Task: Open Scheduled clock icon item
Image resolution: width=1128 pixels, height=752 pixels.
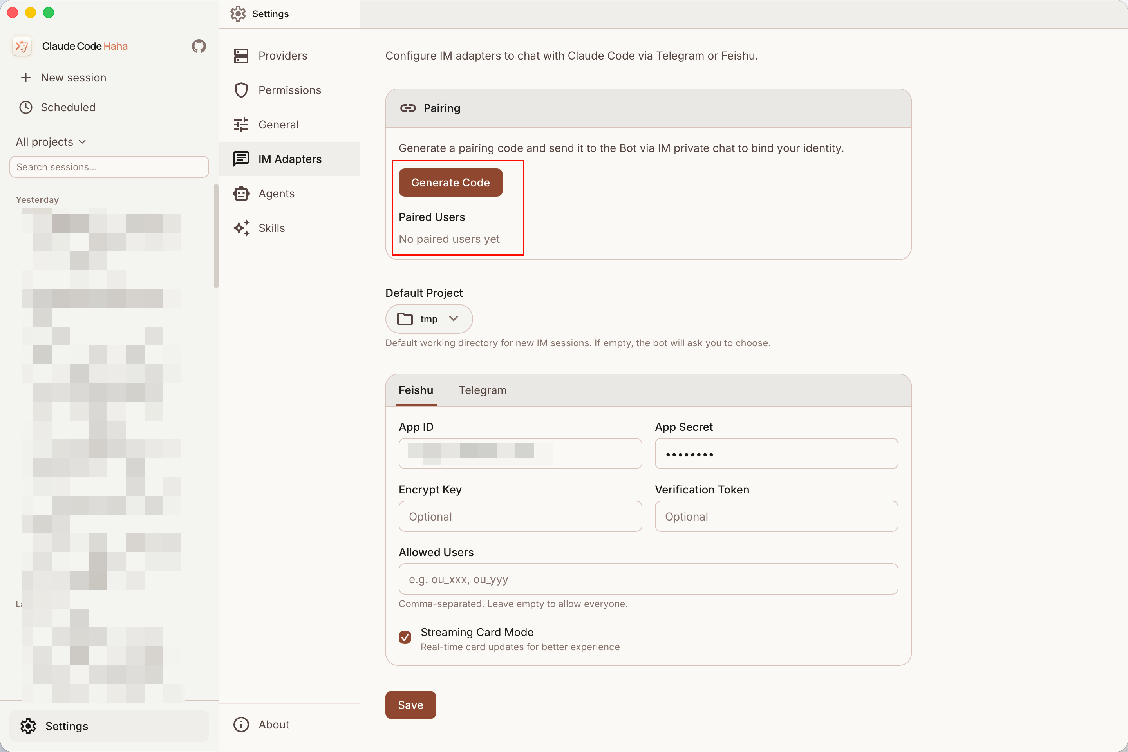Action: point(26,107)
